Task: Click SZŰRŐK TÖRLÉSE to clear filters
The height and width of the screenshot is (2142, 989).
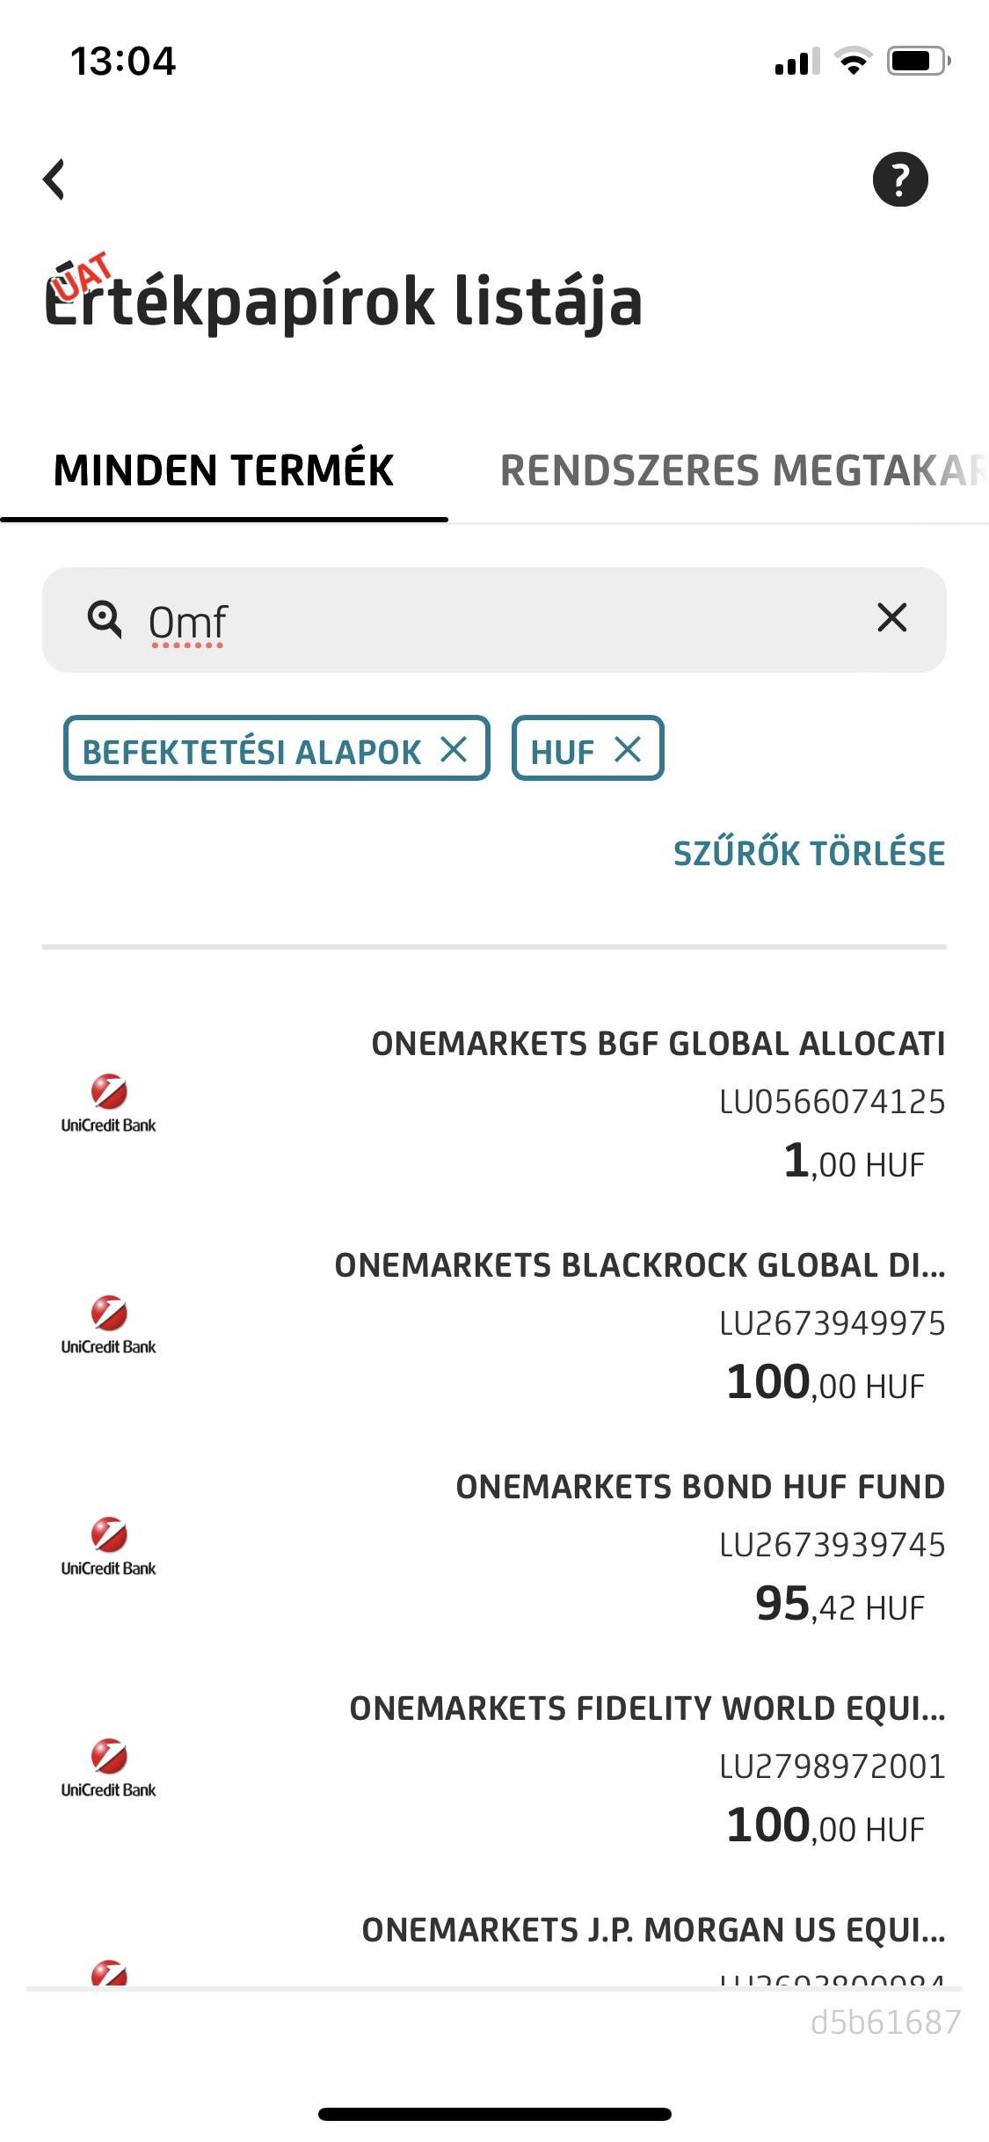Action: pos(809,854)
